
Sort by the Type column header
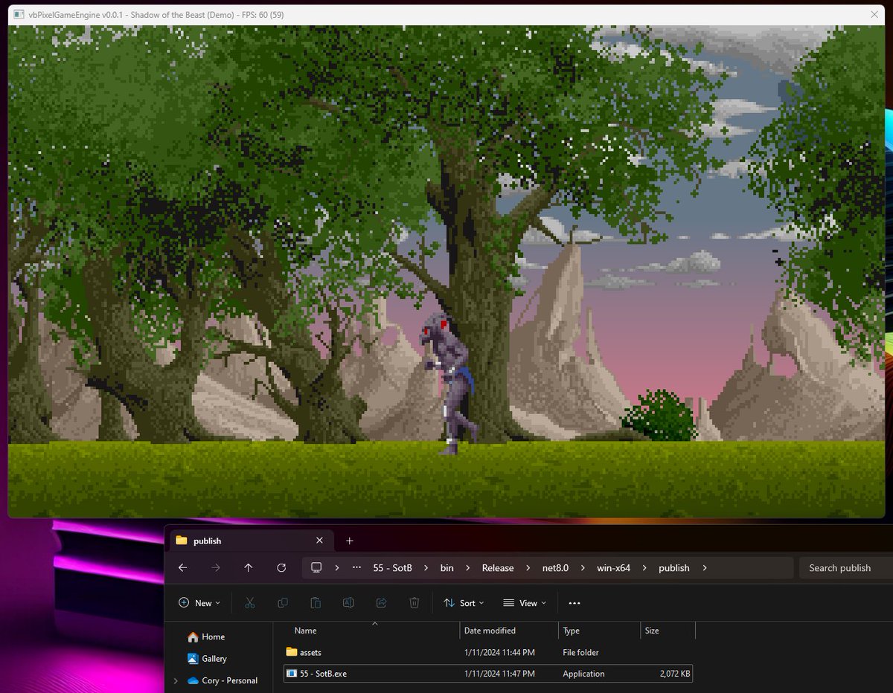pyautogui.click(x=571, y=631)
